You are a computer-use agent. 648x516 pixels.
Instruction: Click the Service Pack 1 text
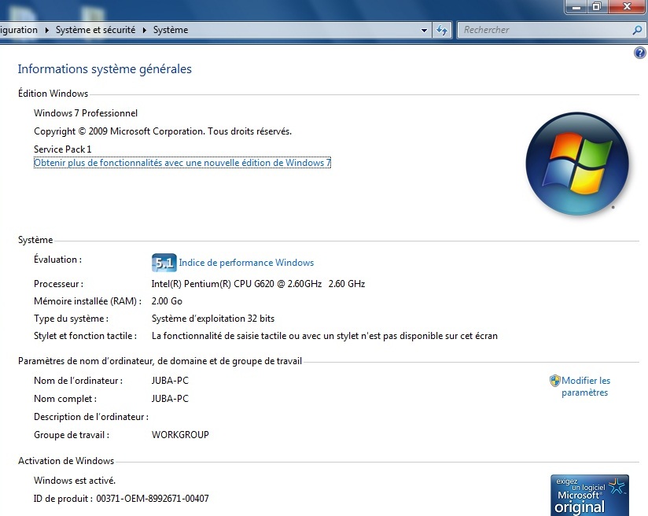pyautogui.click(x=62, y=149)
